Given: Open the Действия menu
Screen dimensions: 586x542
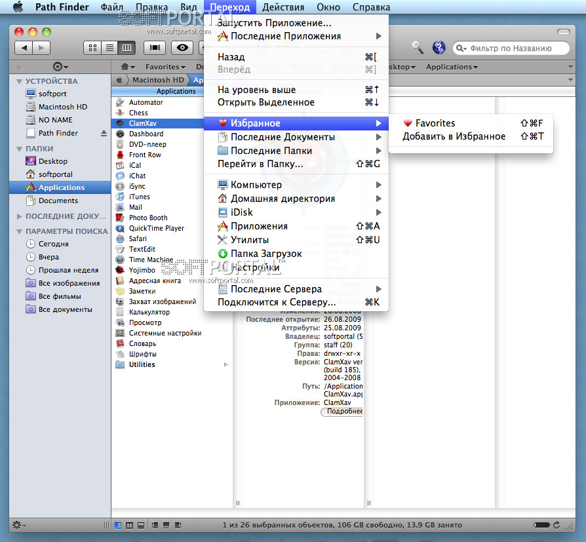Looking at the screenshot, I should click(x=283, y=7).
